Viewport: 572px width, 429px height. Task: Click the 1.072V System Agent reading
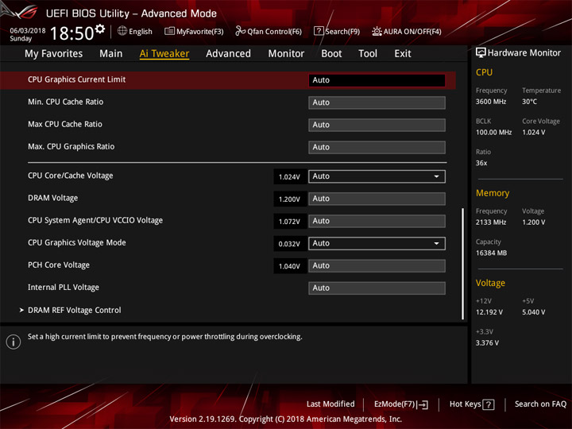pyautogui.click(x=289, y=222)
